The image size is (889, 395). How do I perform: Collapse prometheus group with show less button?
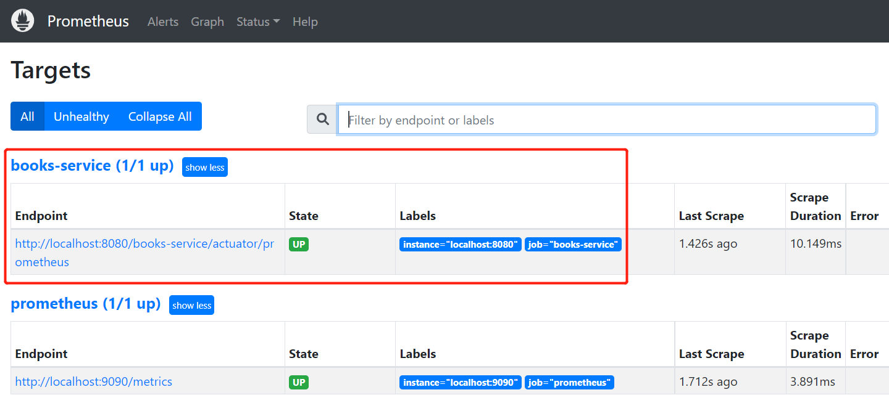tap(191, 305)
